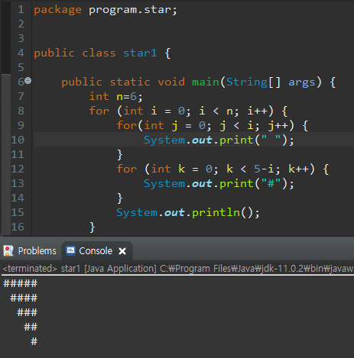
Task: Click line number 16 in gutter
Action: pyautogui.click(x=18, y=227)
